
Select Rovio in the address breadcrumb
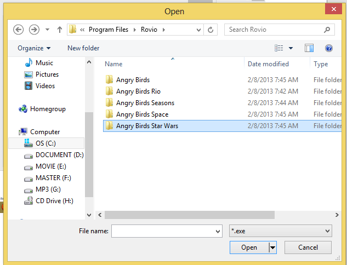[x=149, y=30]
